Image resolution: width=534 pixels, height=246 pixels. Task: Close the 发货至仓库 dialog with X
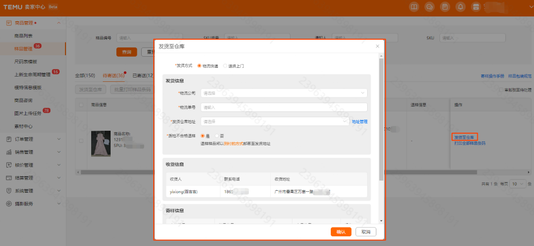click(x=377, y=46)
